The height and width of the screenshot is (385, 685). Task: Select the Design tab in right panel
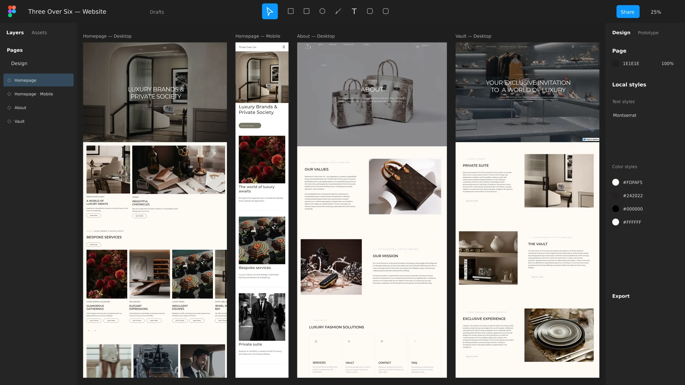621,33
